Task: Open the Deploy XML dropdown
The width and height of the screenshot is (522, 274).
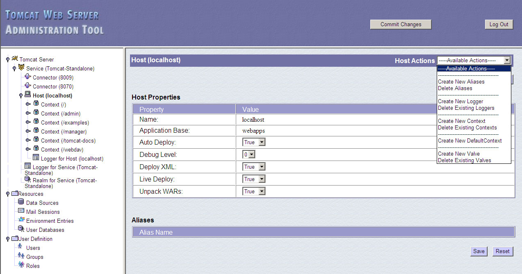Action: [254, 167]
